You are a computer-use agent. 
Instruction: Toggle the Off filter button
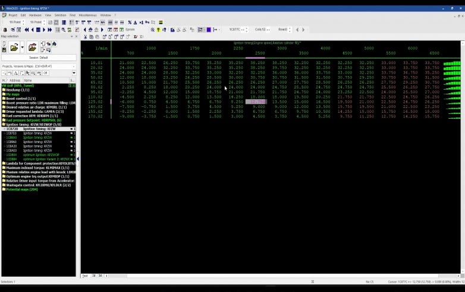coord(45,73)
